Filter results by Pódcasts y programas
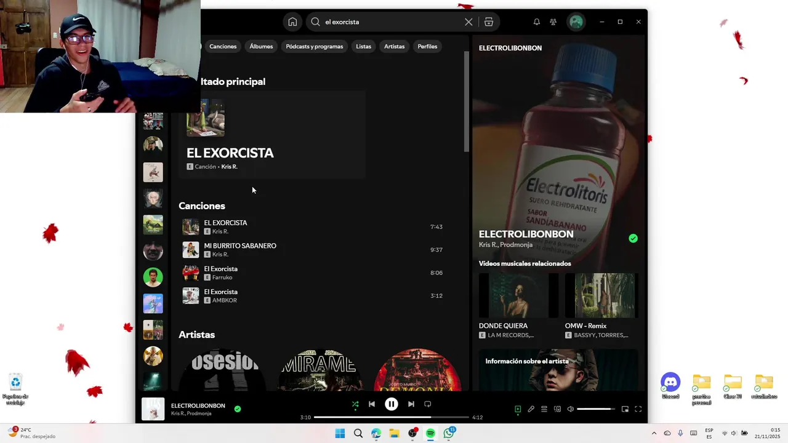Image resolution: width=788 pixels, height=443 pixels. [315, 47]
